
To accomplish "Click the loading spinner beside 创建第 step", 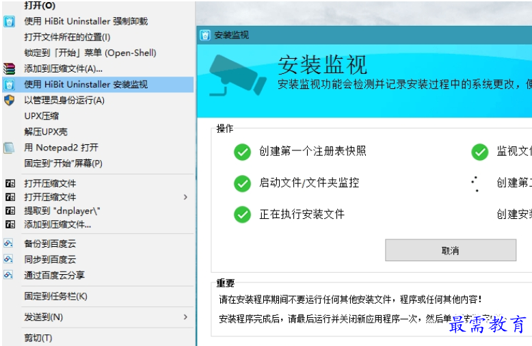I will pos(476,183).
